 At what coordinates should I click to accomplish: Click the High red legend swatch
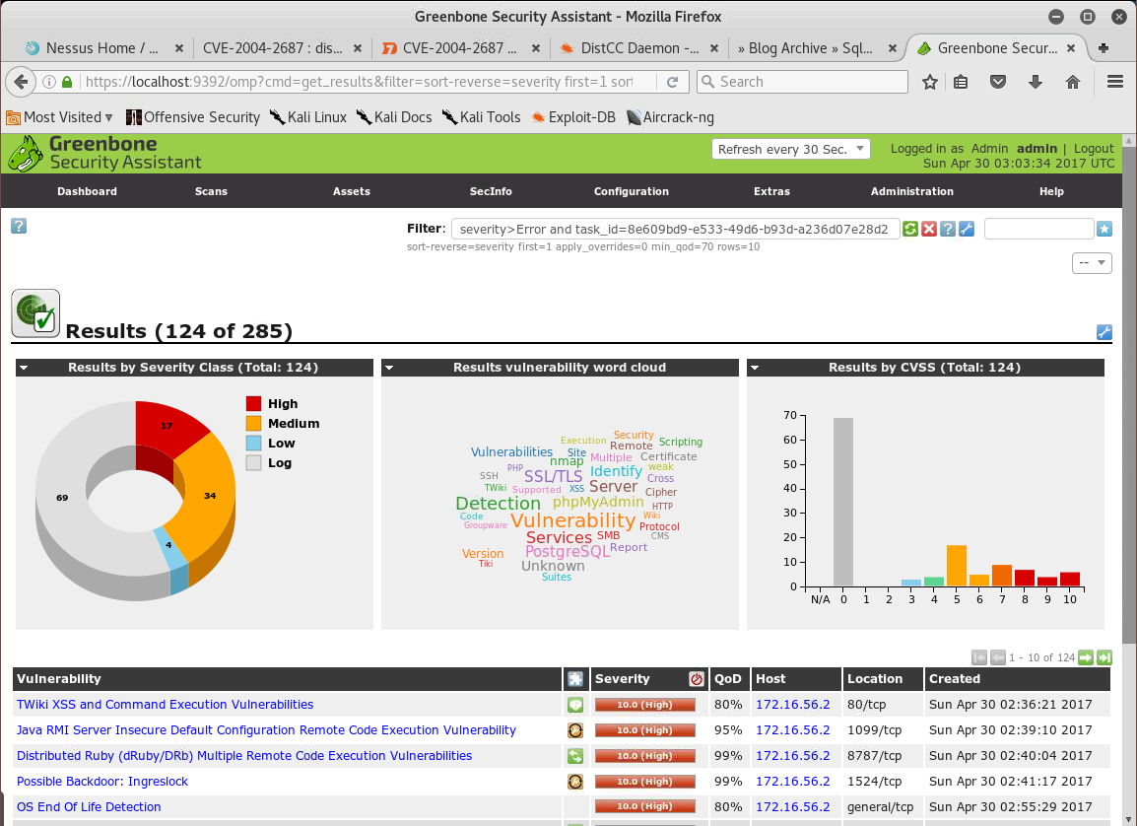tap(254, 404)
